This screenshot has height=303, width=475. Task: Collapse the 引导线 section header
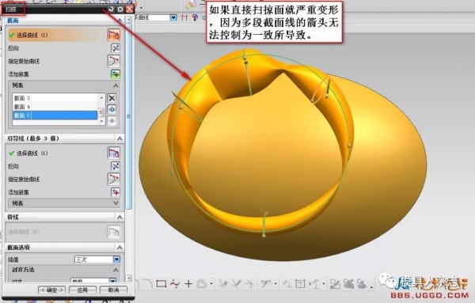click(x=120, y=138)
